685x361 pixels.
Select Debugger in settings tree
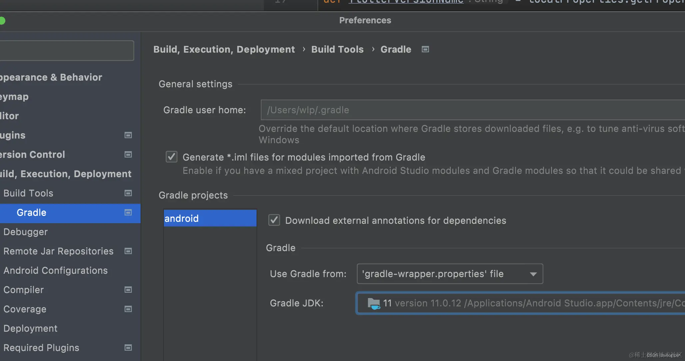click(26, 232)
